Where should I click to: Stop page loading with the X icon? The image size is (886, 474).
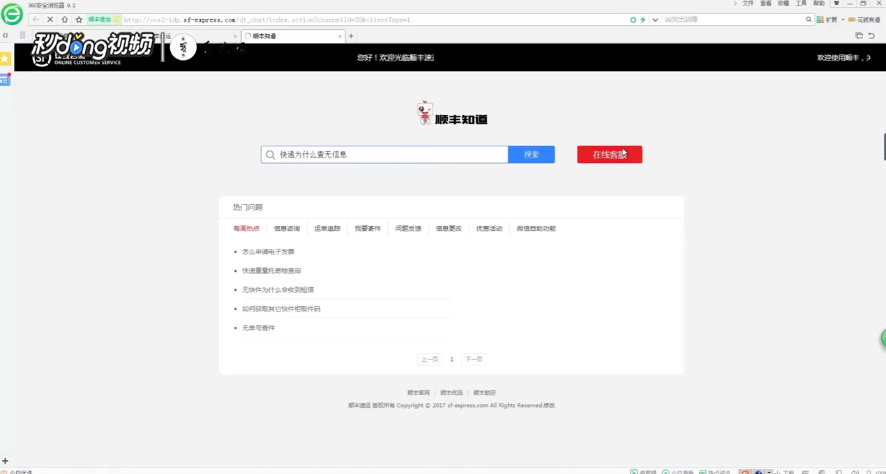(x=50, y=20)
